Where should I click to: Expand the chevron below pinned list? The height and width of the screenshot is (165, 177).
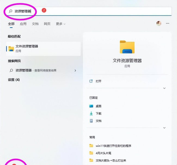164,128
